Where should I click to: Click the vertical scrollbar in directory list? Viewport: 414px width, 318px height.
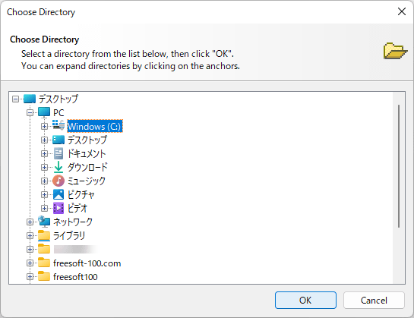[399, 166]
